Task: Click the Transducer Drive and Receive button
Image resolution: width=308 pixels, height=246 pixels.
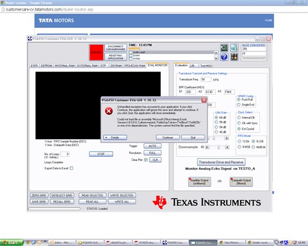Action: 221,162
